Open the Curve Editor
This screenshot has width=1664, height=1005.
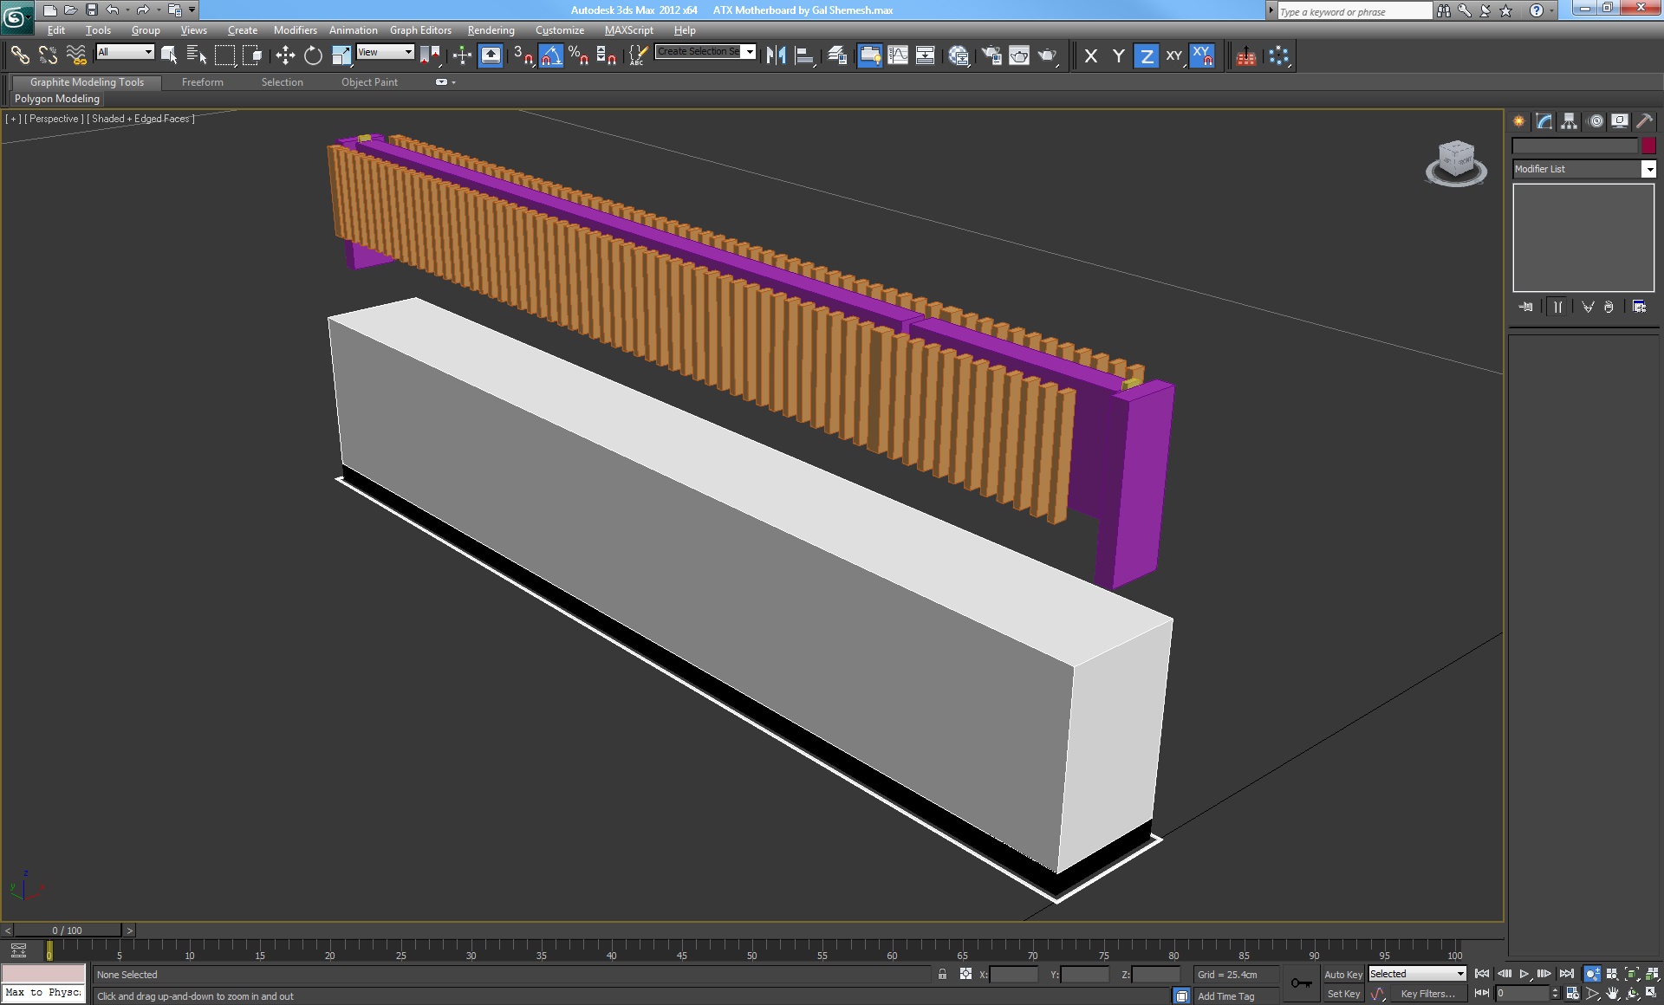[x=898, y=55]
